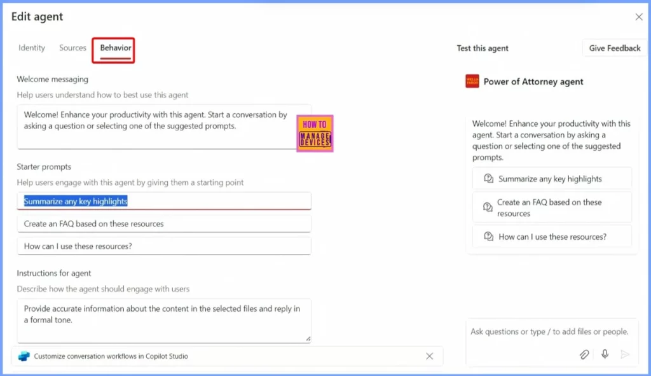This screenshot has height=376, width=651.
Task: Click the How can I use these resources field
Action: tap(164, 246)
